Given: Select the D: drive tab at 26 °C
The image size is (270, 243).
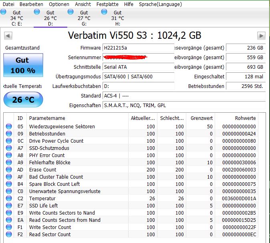Looking at the screenshot, I should [50, 18].
